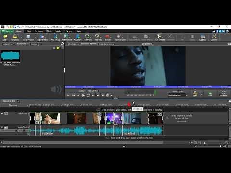Toggle the Audio Track 1 speaker icon

click(x=6, y=127)
